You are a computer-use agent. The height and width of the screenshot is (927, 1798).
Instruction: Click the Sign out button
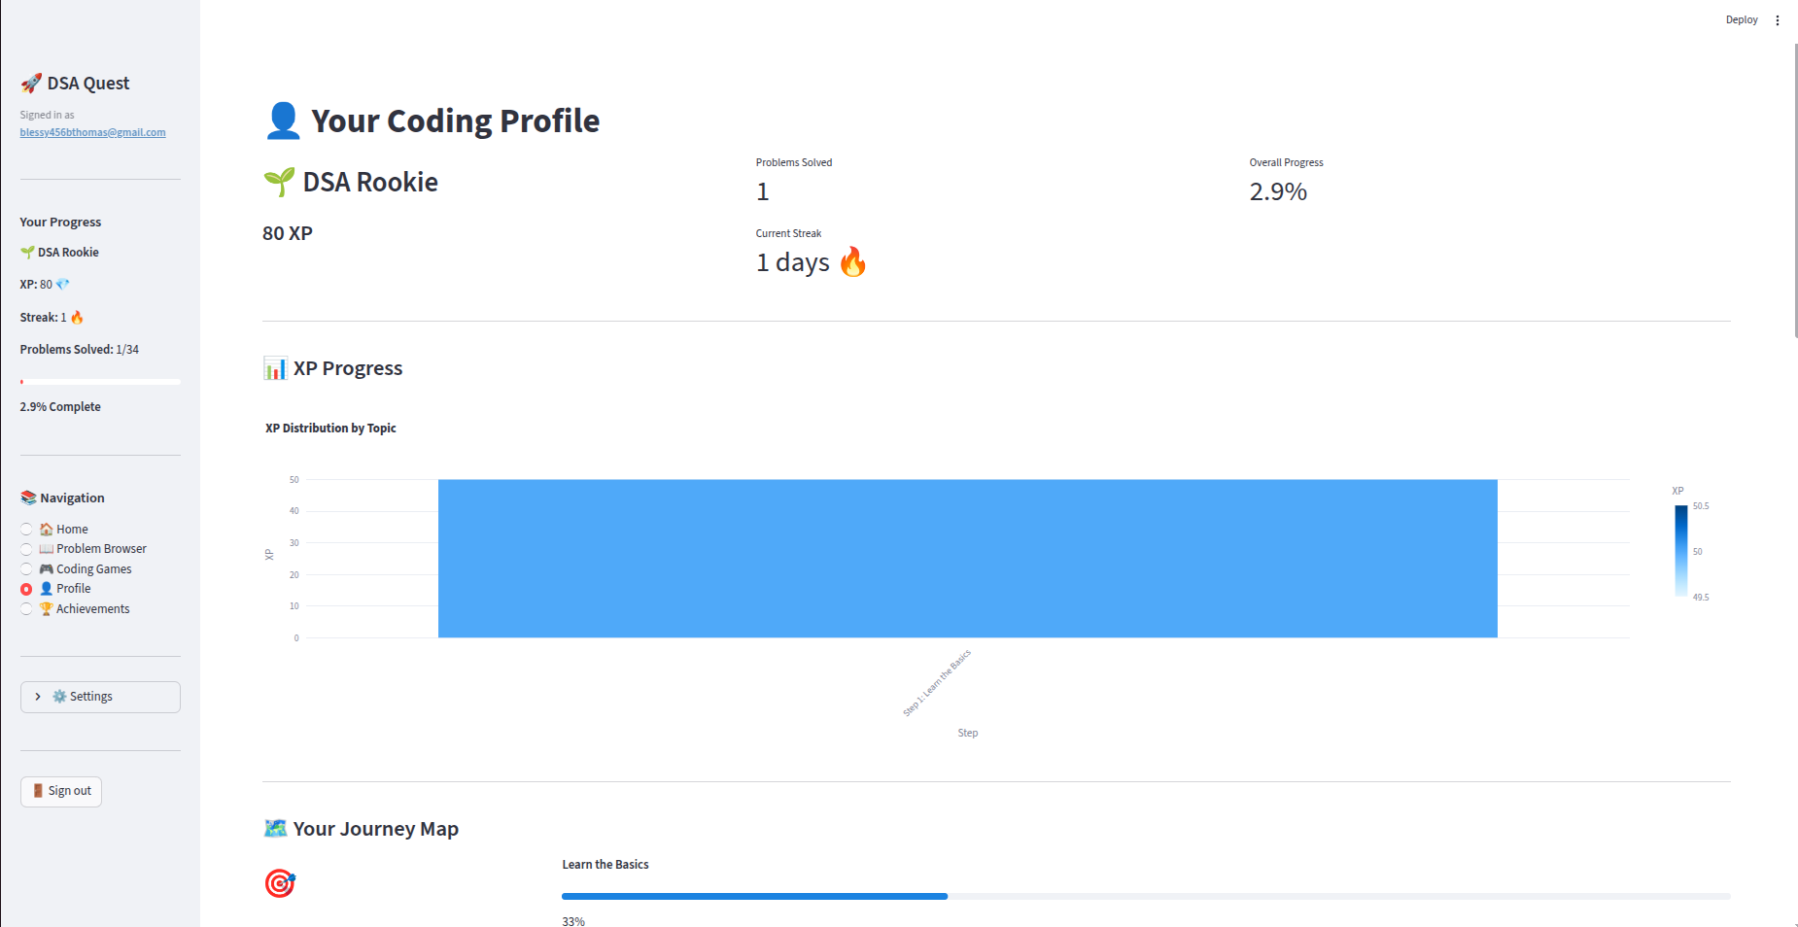click(x=61, y=791)
